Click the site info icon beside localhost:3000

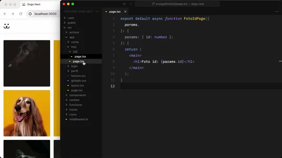30,14
